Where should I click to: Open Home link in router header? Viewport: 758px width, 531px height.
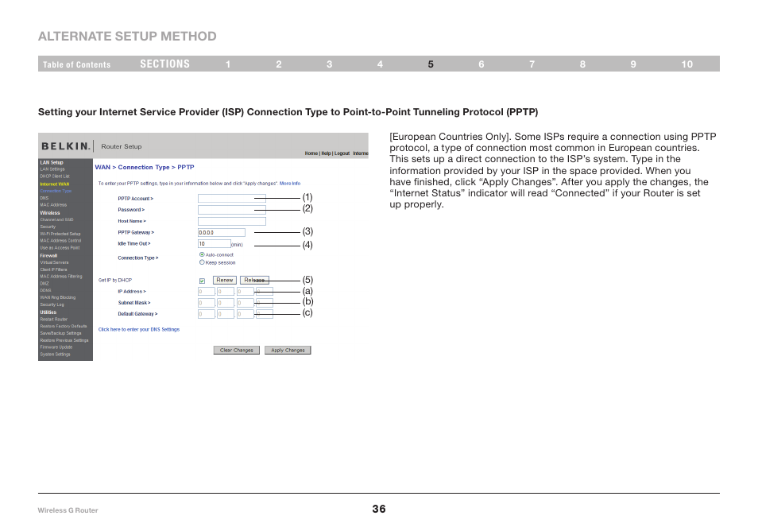311,153
